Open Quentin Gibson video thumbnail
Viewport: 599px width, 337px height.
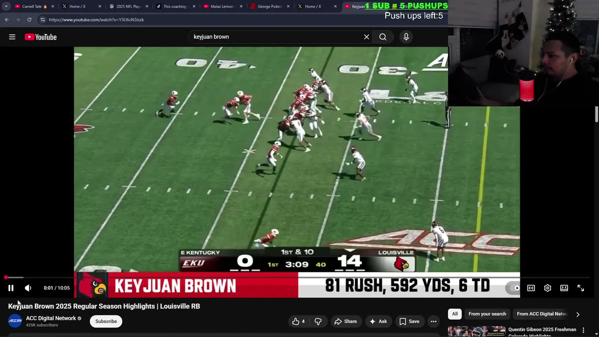[477, 332]
